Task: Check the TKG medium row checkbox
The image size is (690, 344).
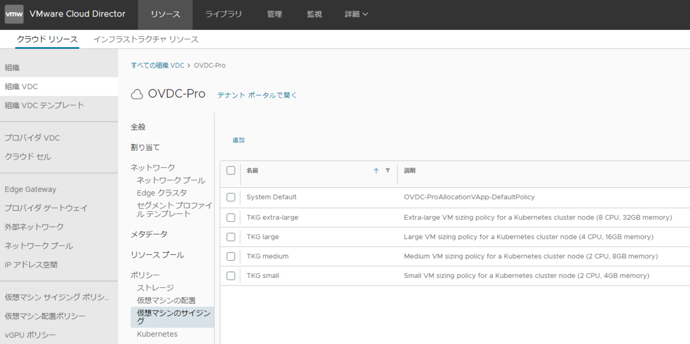Action: coord(231,256)
